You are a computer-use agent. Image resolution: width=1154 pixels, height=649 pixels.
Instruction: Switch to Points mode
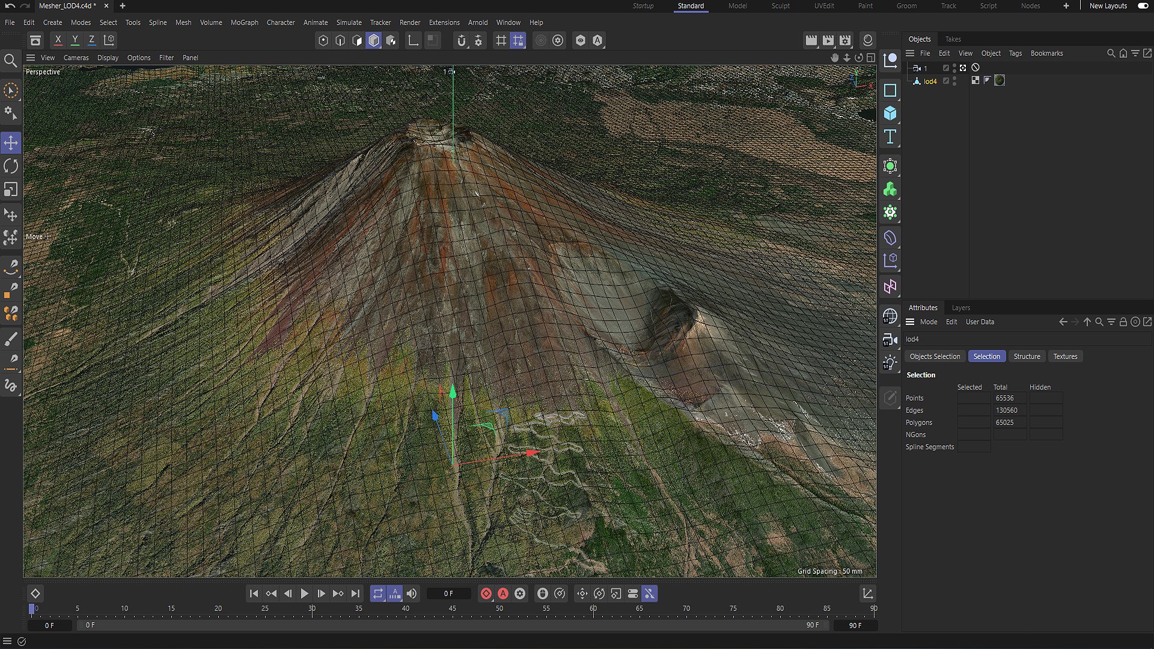(x=323, y=40)
